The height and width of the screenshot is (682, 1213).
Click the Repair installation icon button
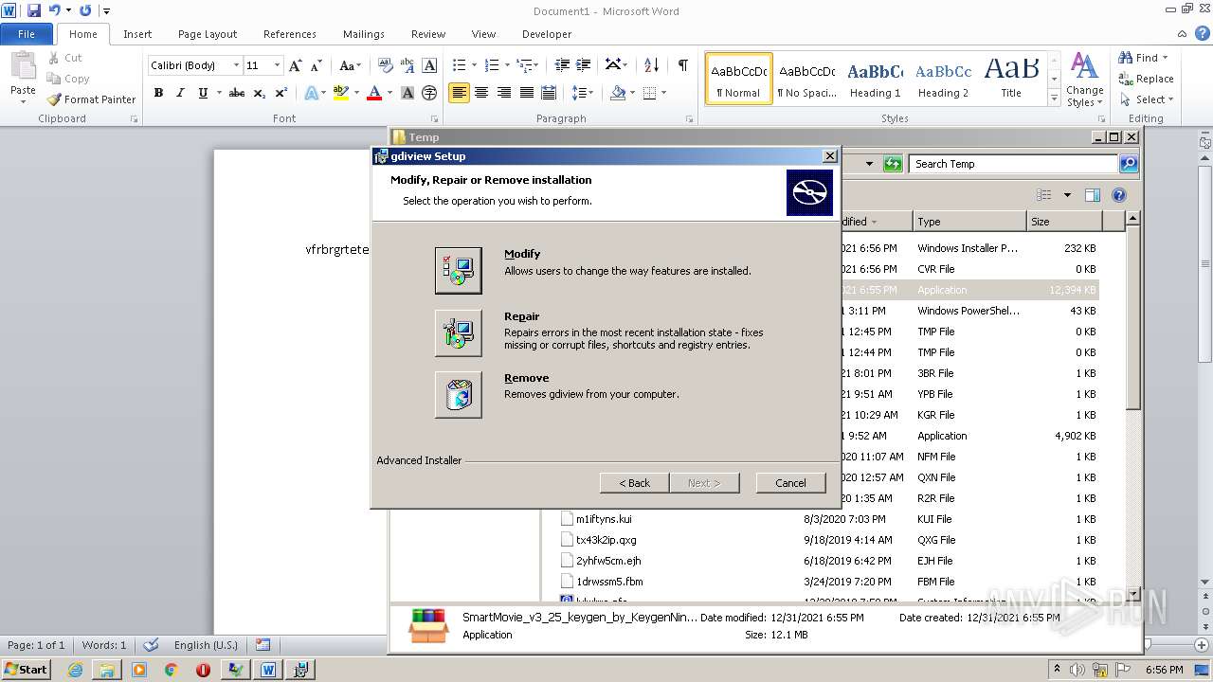459,333
